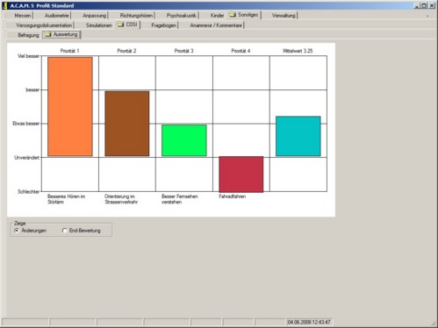The width and height of the screenshot is (438, 328).
Task: Select the Richtungshören tab
Action: click(136, 16)
